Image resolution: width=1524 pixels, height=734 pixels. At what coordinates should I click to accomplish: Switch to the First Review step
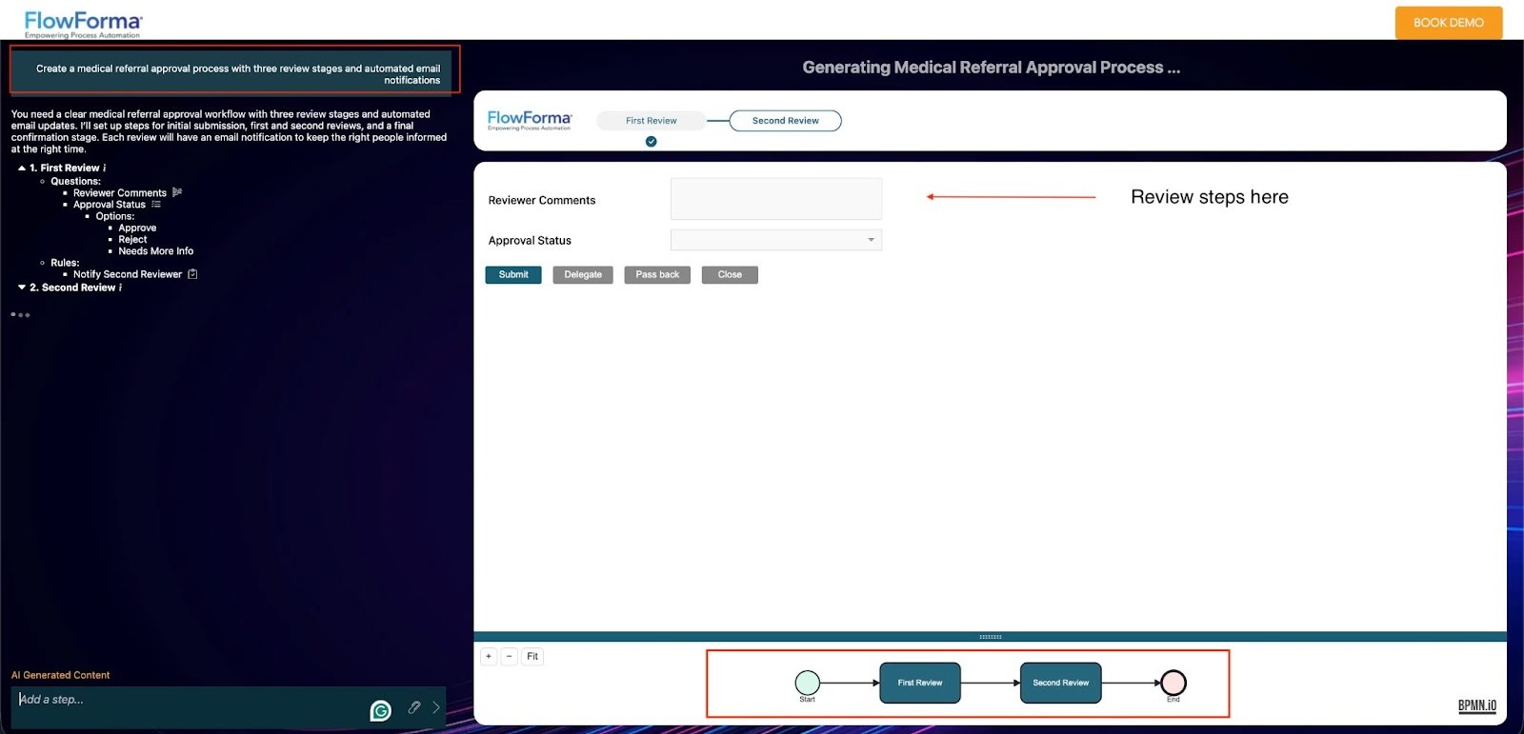point(652,121)
